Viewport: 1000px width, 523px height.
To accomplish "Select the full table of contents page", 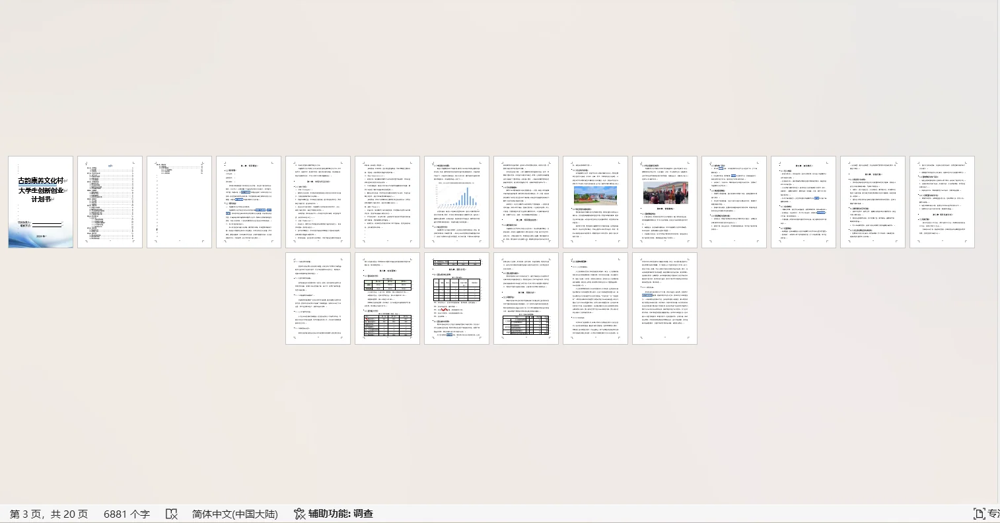I will [110, 202].
